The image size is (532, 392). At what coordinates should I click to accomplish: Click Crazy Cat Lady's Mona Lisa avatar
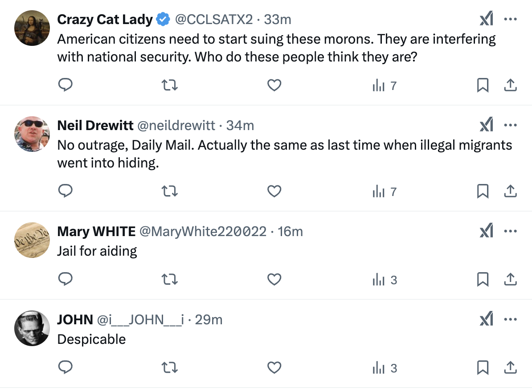(32, 28)
